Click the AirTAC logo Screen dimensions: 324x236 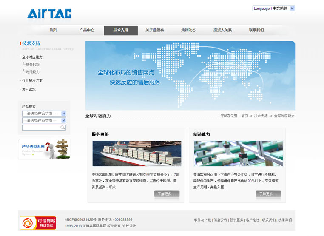point(49,14)
